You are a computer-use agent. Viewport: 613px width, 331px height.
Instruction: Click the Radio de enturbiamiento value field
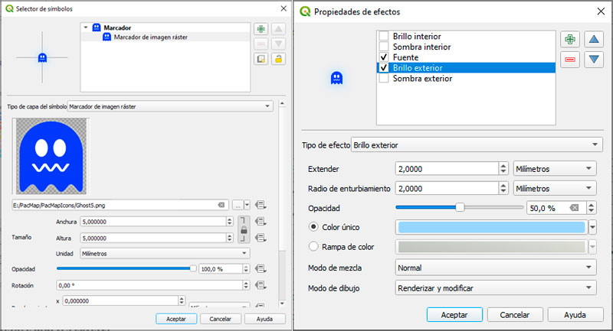click(447, 188)
